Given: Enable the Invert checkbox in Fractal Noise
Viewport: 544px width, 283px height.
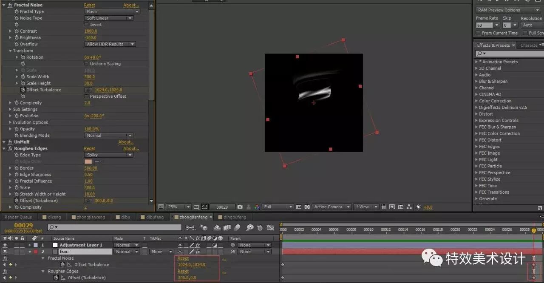Looking at the screenshot, I should pyautogui.click(x=86, y=24).
